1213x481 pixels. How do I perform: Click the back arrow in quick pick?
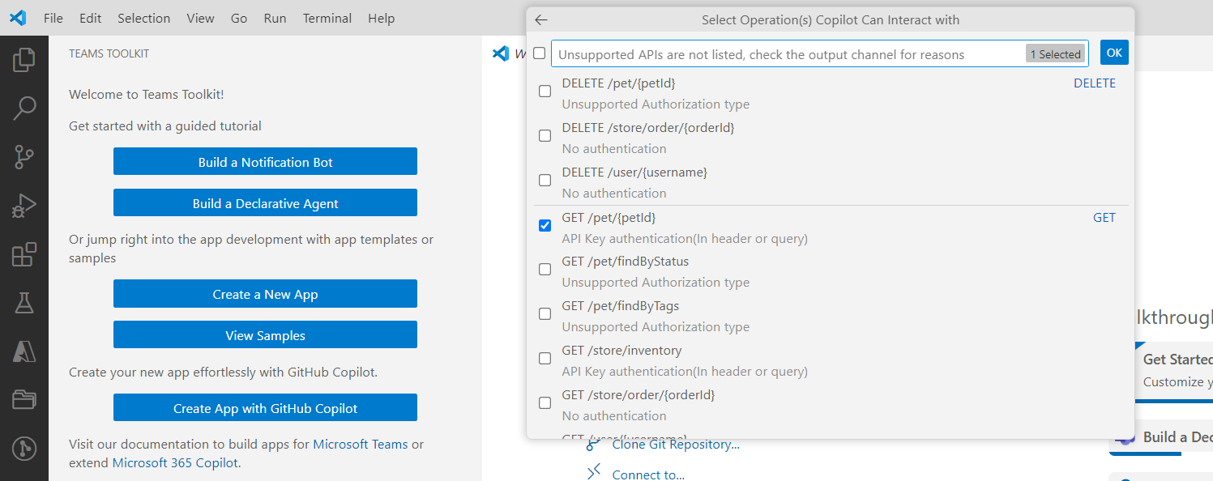(541, 20)
